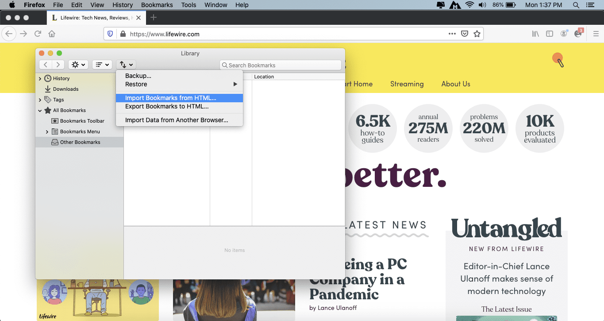Click the Save to Pocket icon

(465, 34)
